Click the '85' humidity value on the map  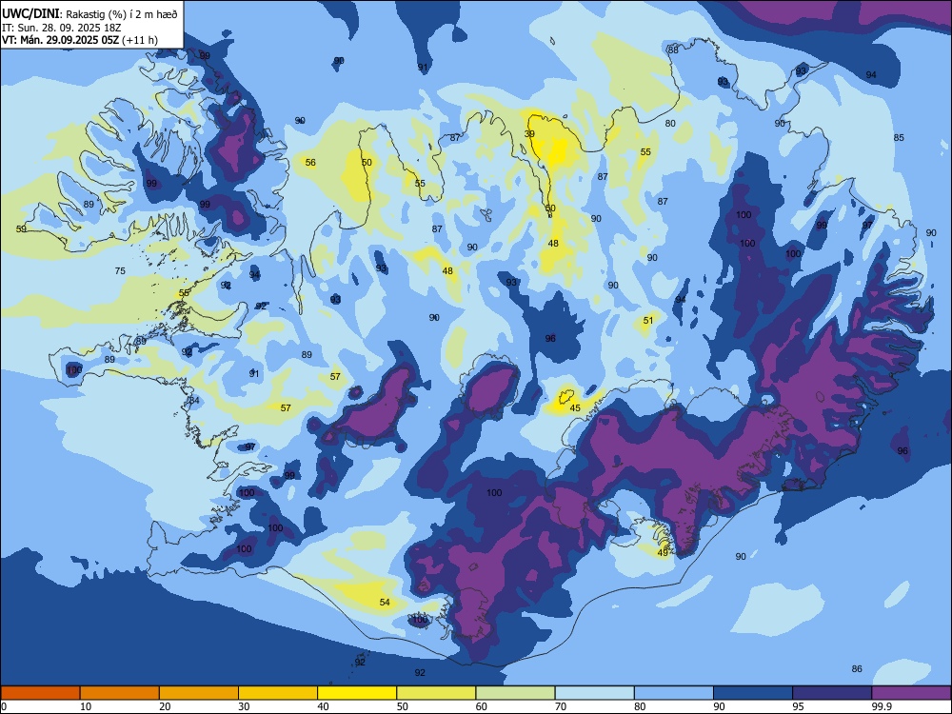(899, 138)
